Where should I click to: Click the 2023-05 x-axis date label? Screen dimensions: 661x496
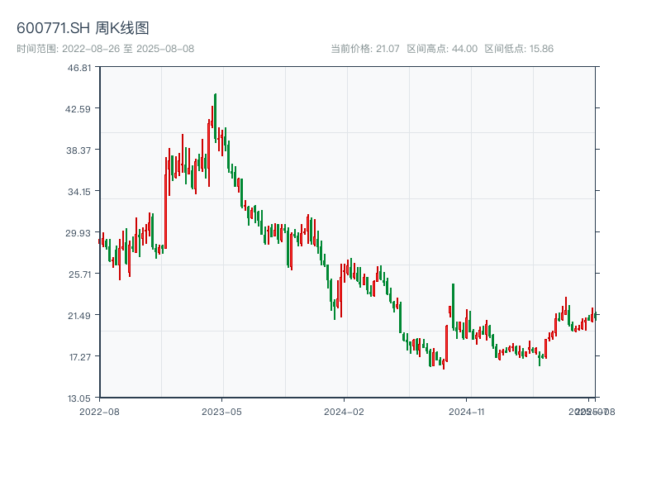click(x=221, y=411)
